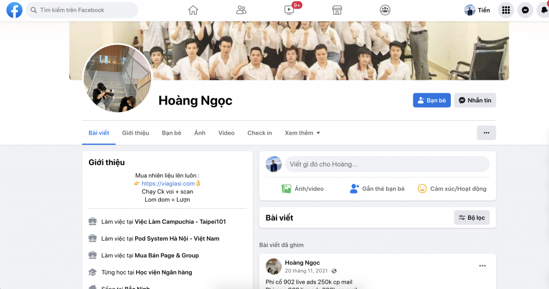Select the Ảnh tab
The height and width of the screenshot is (289, 549).
tap(199, 133)
